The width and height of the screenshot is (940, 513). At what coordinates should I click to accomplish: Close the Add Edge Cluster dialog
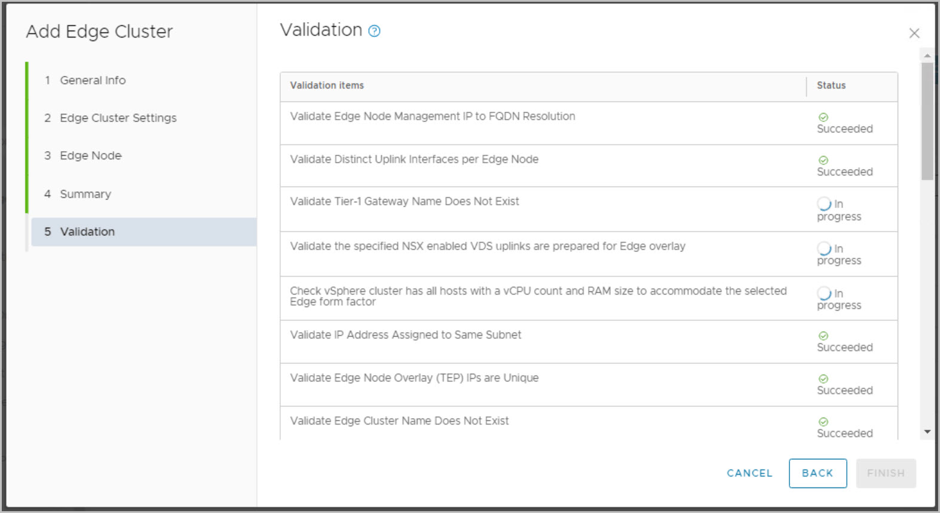click(x=914, y=33)
